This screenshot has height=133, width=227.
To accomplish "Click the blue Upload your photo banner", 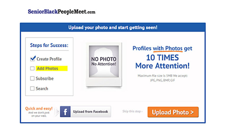I will coord(113,28).
